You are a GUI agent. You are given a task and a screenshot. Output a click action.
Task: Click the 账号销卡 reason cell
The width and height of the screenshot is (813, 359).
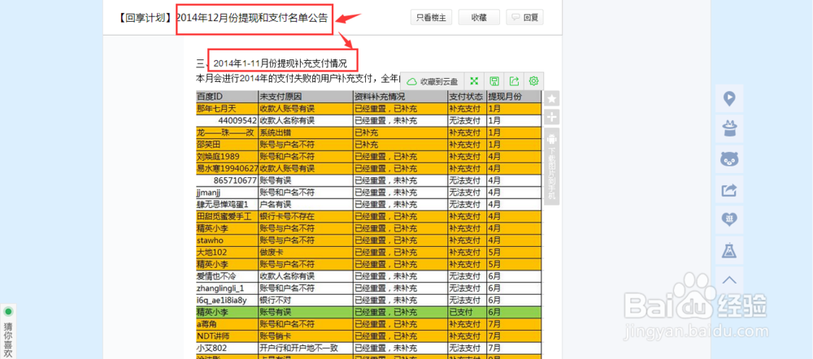(306, 336)
